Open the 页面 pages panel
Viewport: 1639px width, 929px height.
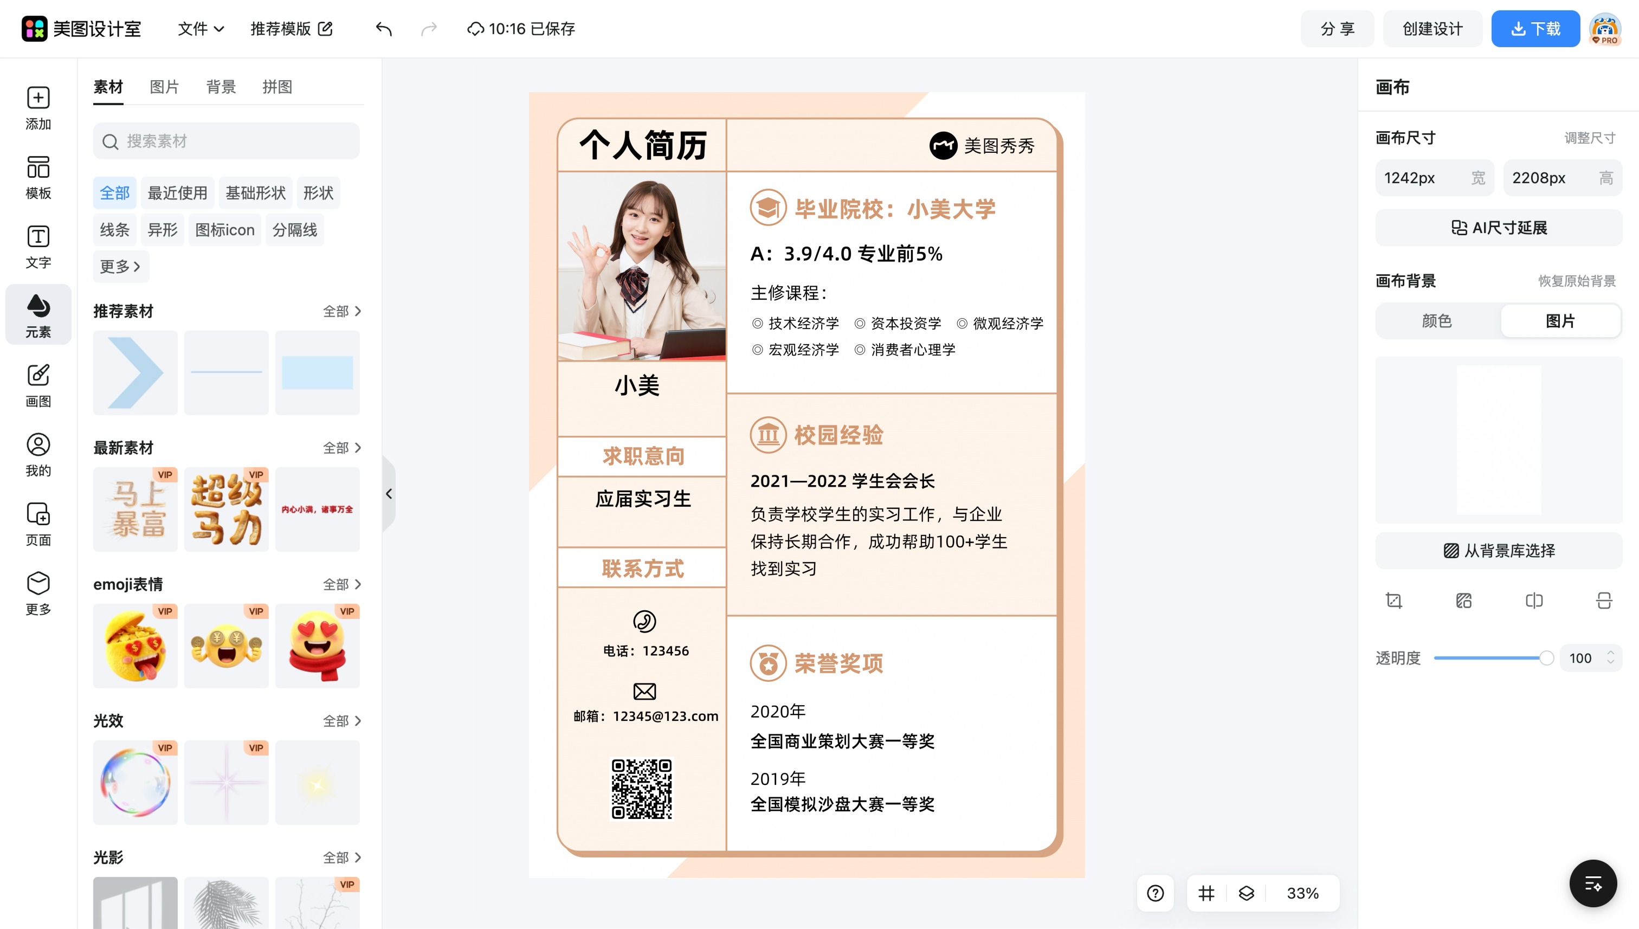(x=38, y=524)
